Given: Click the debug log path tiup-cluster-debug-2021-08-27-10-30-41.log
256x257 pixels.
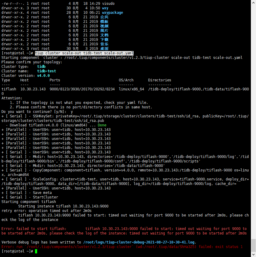Looking at the screenshot, I should coord(139,242).
